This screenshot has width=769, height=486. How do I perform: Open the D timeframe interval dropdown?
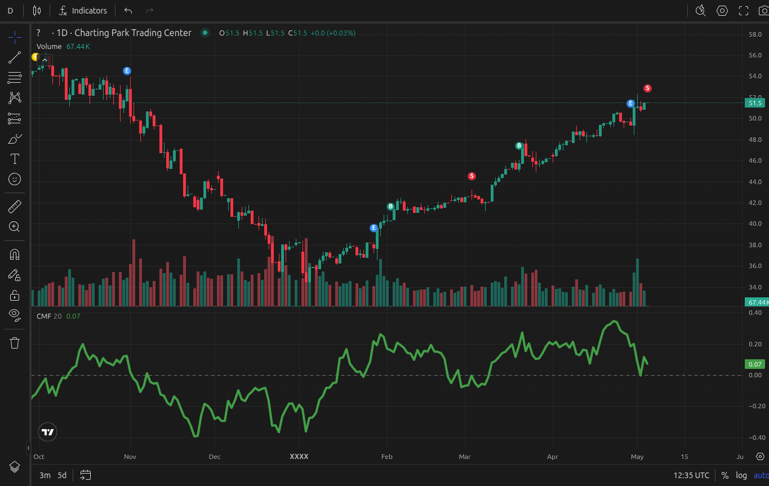[x=10, y=11]
